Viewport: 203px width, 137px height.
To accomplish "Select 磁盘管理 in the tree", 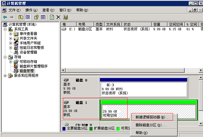I will [26, 71].
